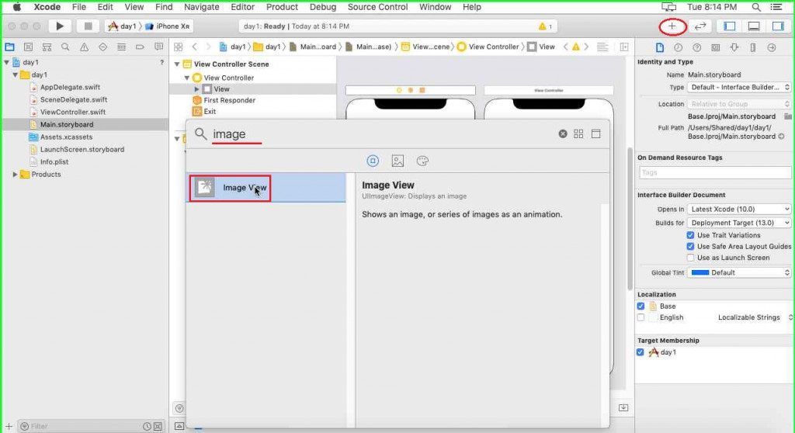The height and width of the screenshot is (433, 795).
Task: Switch library to icon grid view
Action: tap(578, 133)
